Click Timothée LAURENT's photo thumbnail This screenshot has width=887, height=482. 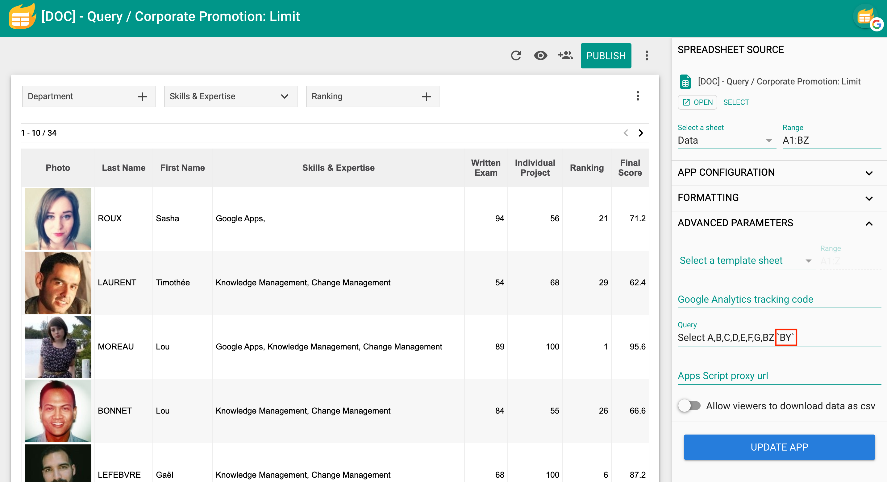tap(58, 283)
